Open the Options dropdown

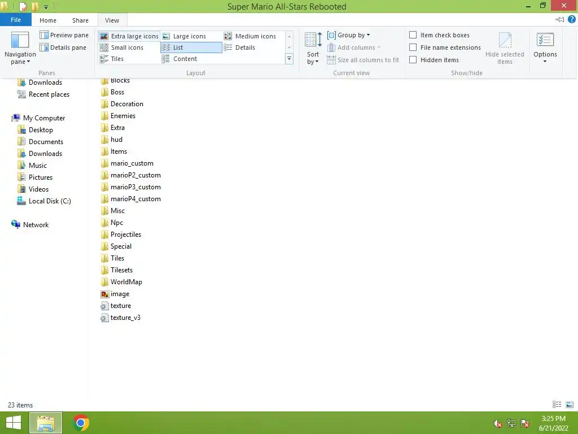[545, 47]
